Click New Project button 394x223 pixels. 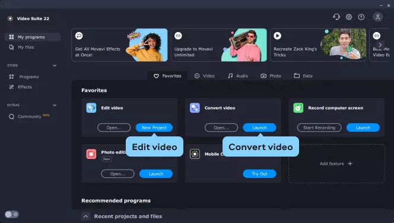154,128
